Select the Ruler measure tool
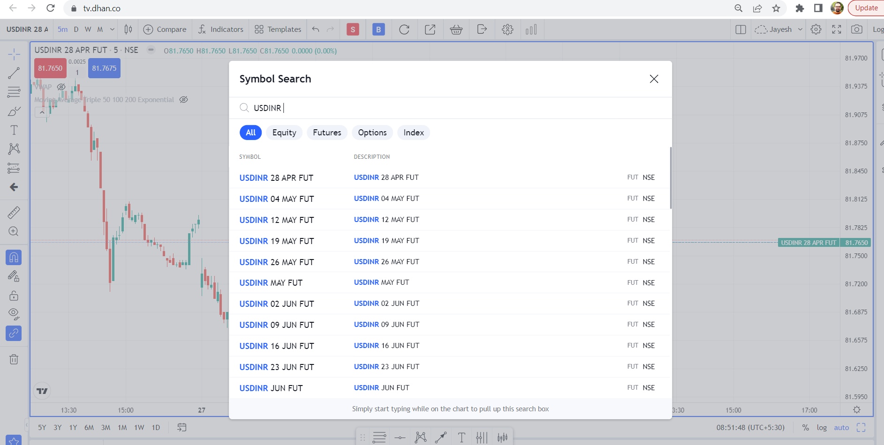 click(x=14, y=213)
